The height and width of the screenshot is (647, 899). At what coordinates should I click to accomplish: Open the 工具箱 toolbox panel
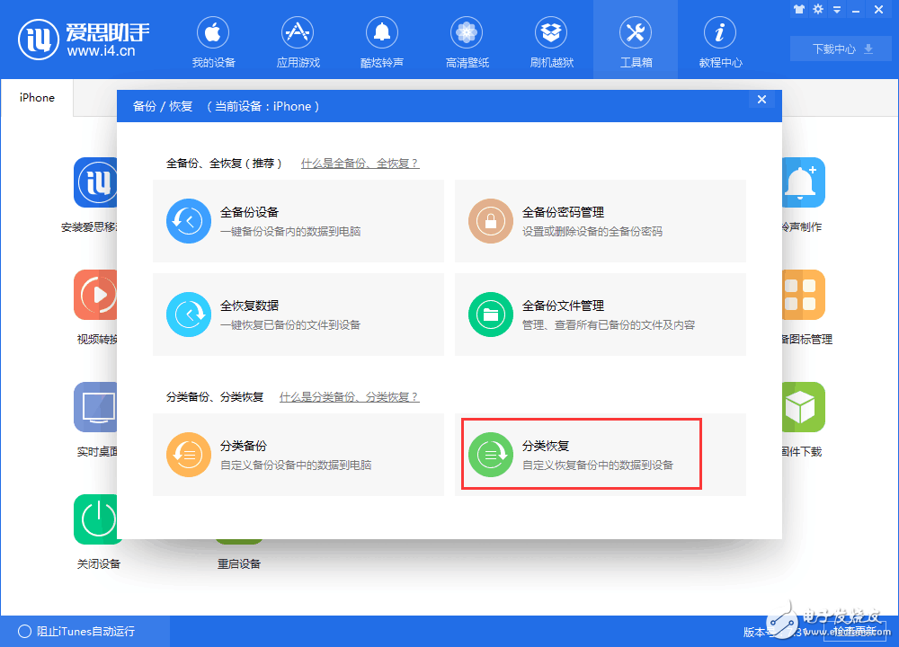point(636,40)
